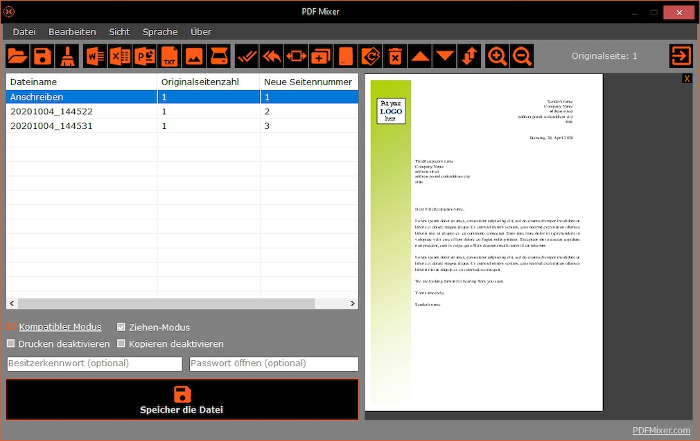
Task: Import a Word document via the W icon
Action: [x=94, y=56]
